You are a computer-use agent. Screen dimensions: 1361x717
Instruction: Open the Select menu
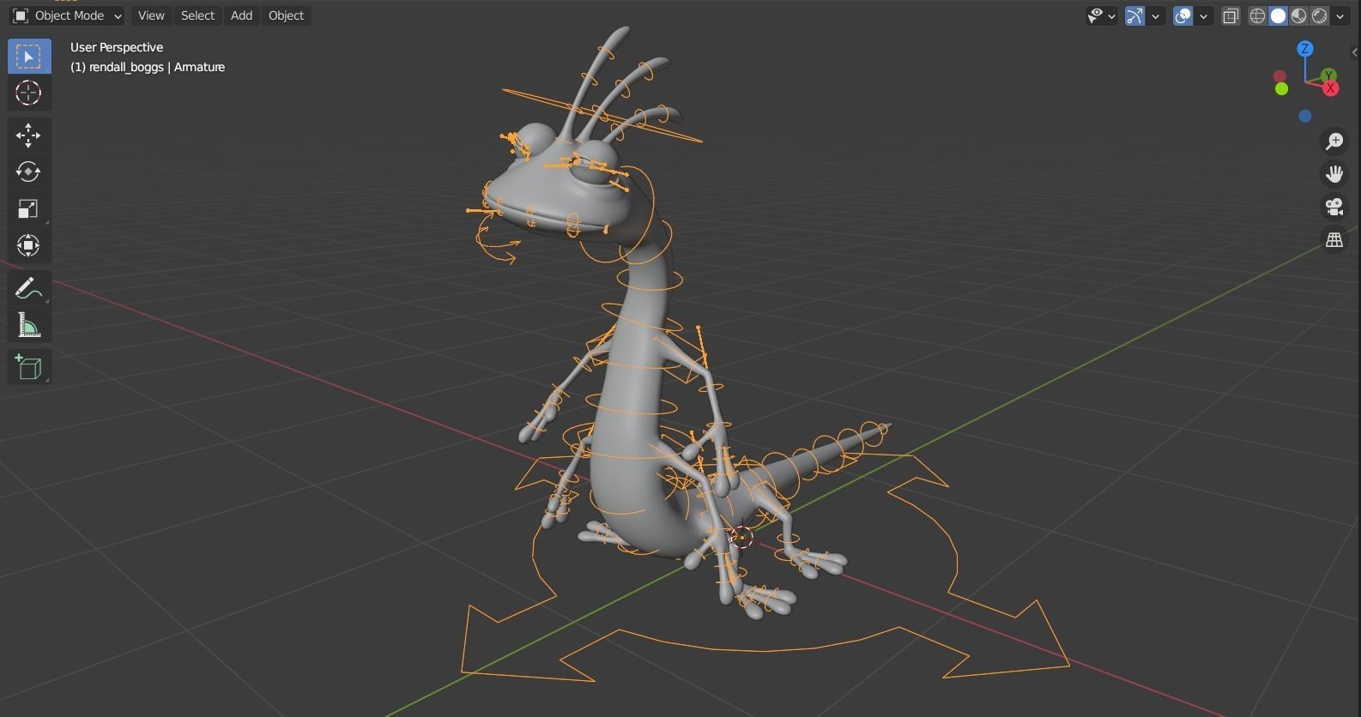(x=197, y=15)
